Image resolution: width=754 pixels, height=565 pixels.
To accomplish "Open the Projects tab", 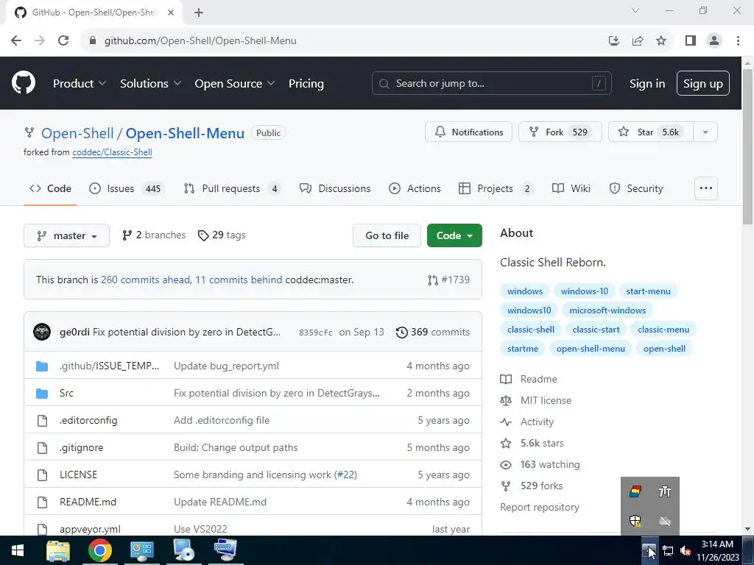I will (496, 188).
